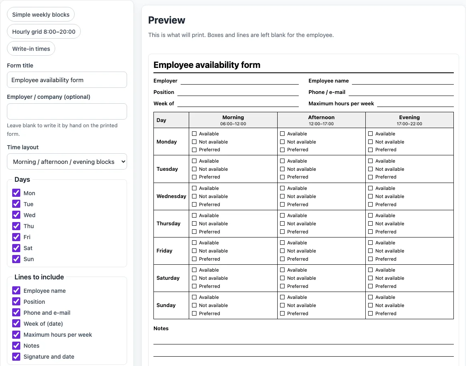Toggle the Thu day checkbox

[16, 226]
